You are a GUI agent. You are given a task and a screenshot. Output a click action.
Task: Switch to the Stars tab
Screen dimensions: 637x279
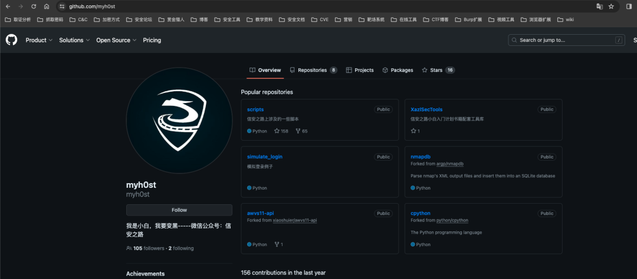coord(438,70)
